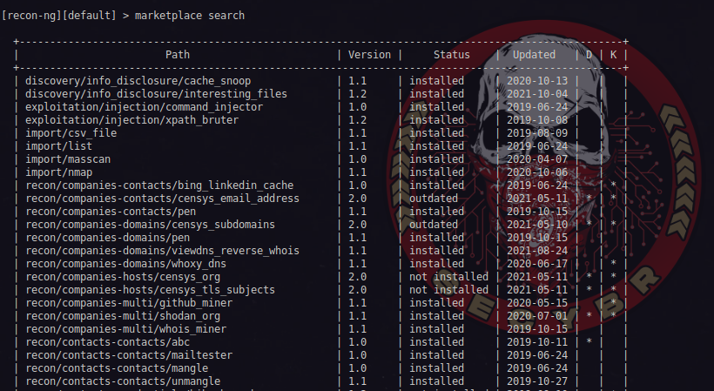Click the recon/contacts-contacts/unmangle module path

[x=124, y=381]
